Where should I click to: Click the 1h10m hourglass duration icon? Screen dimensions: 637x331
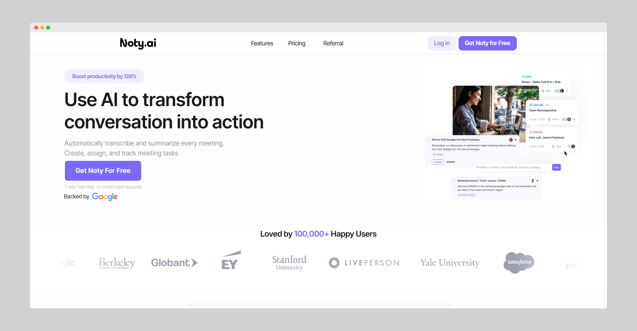[549, 119]
